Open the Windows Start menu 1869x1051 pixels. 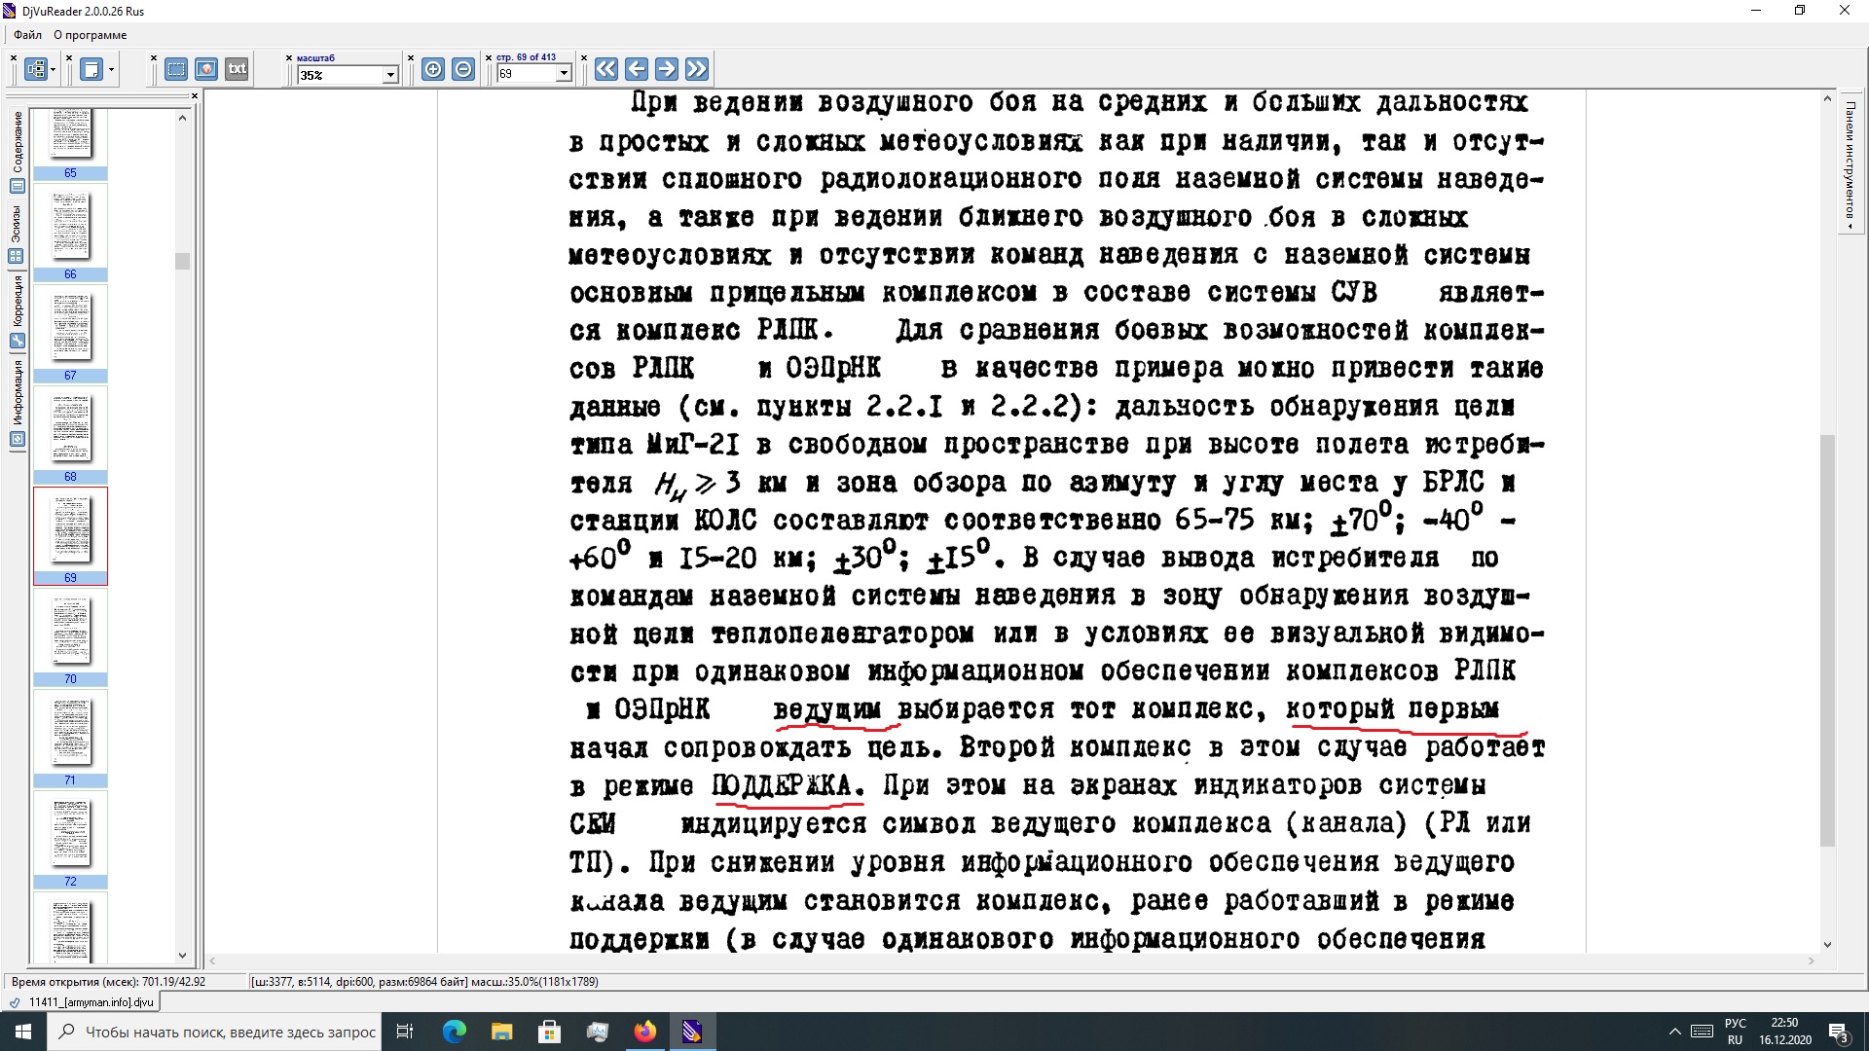23,1032
